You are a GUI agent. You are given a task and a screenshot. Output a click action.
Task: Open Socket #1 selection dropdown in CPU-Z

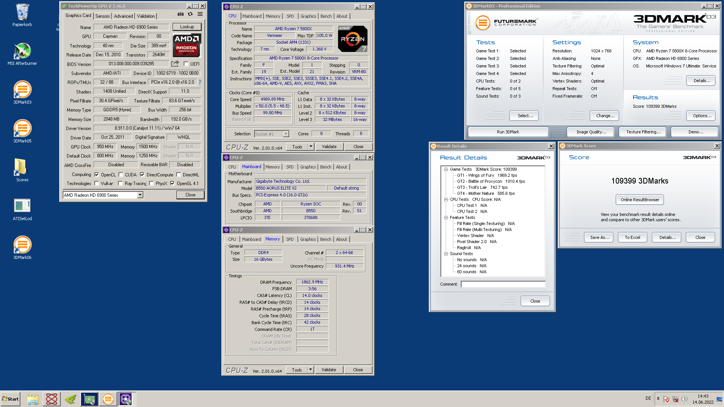[272, 134]
